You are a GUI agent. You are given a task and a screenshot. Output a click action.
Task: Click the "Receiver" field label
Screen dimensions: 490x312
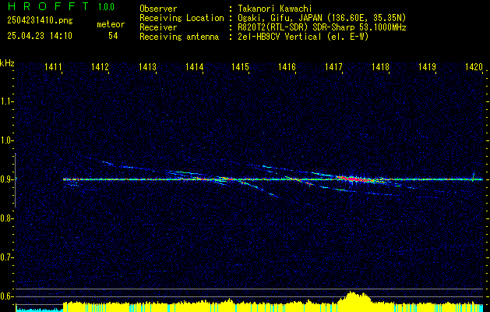(158, 27)
